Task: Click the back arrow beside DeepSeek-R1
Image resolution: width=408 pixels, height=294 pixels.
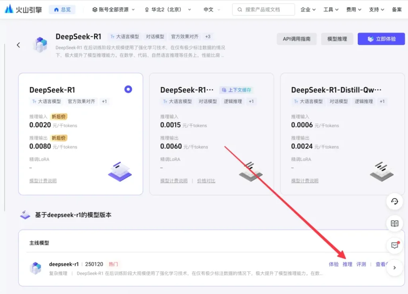Action: [x=18, y=45]
